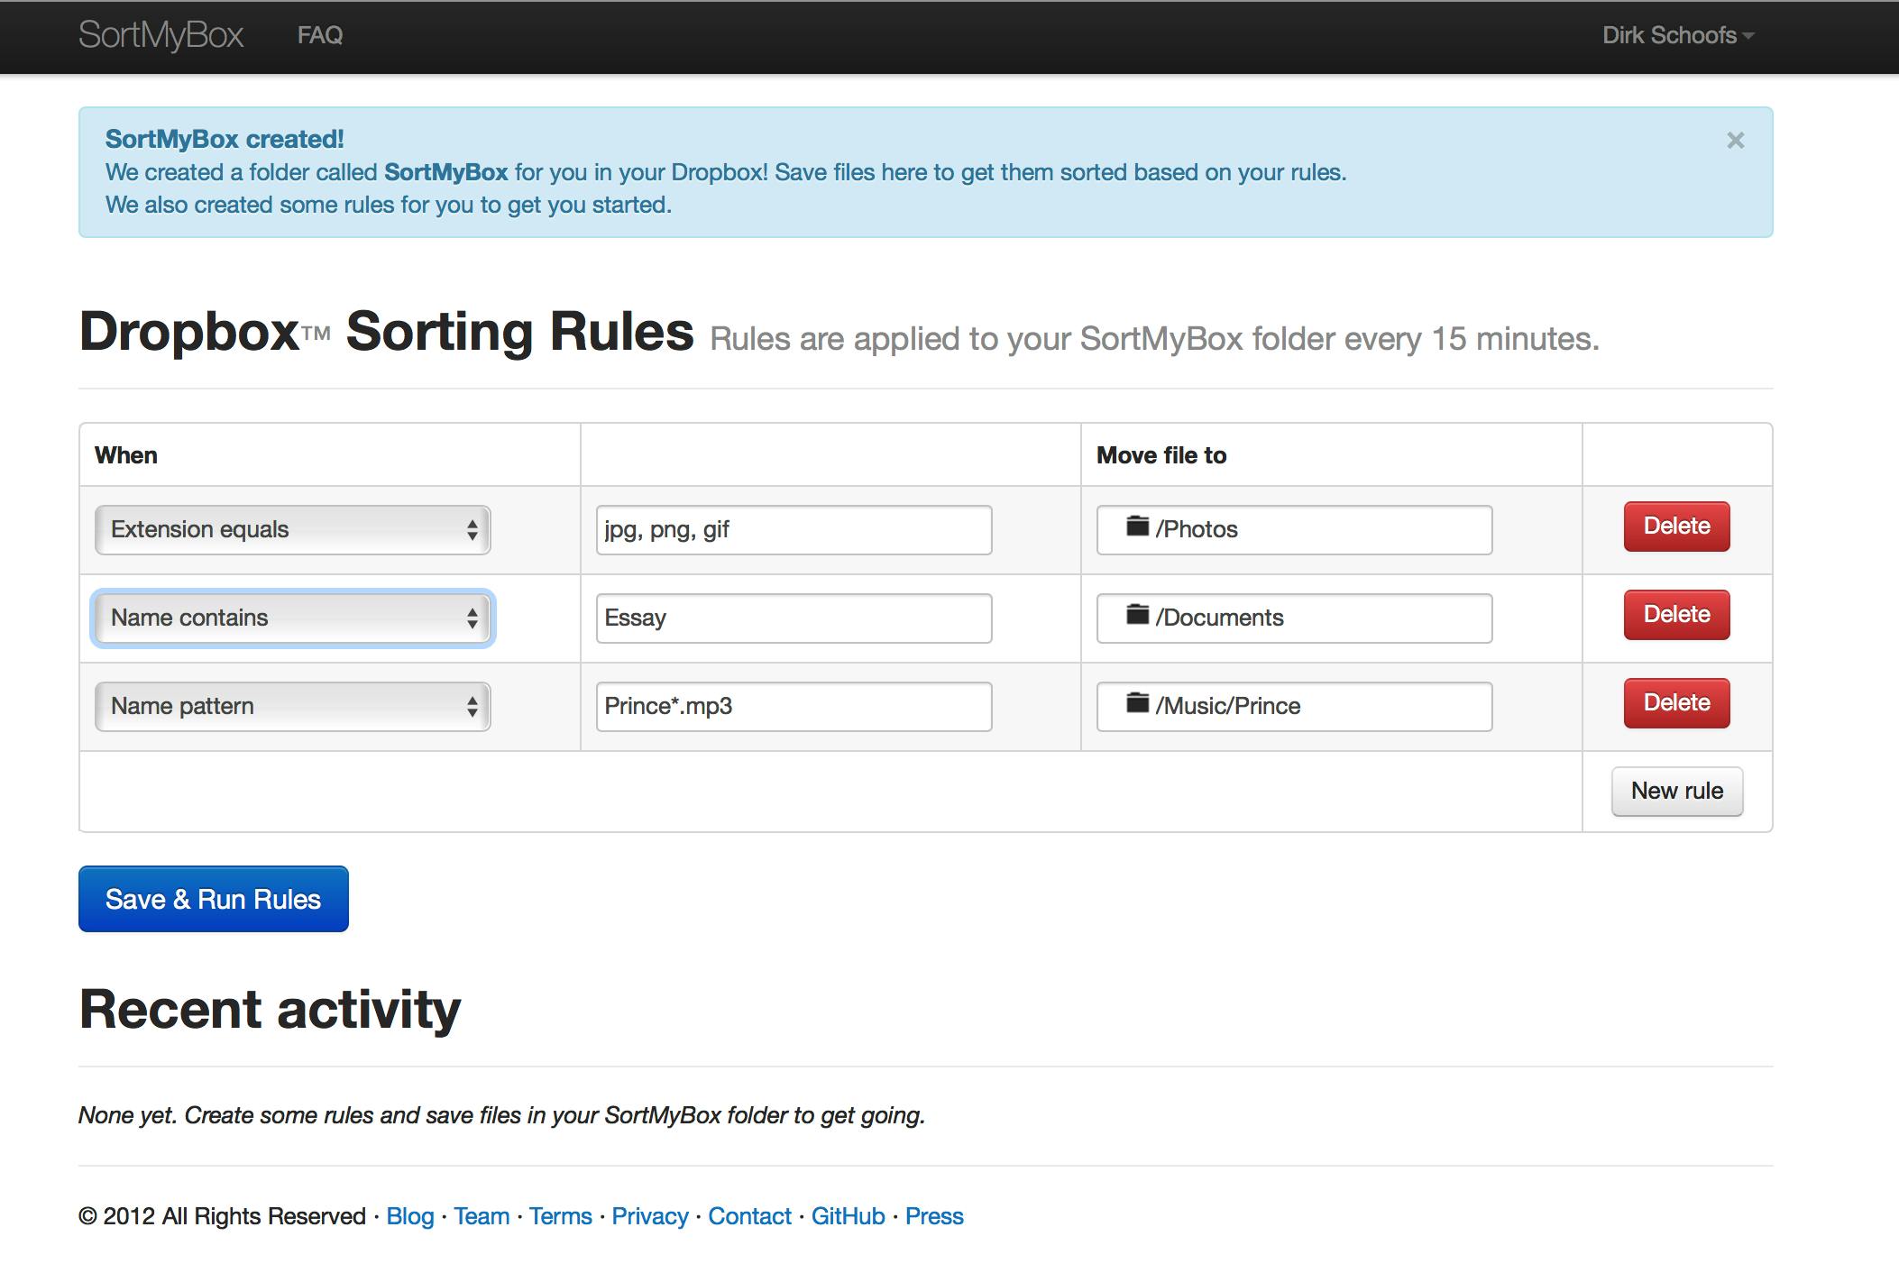
Task: Dismiss the SortMyBox created alert
Action: [1735, 141]
